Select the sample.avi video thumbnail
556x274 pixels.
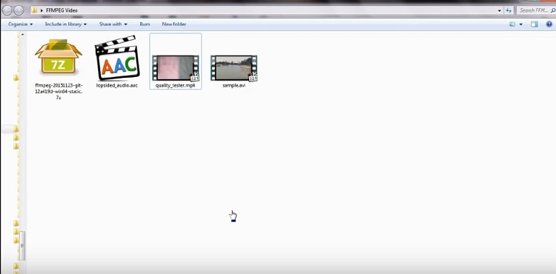(x=234, y=68)
